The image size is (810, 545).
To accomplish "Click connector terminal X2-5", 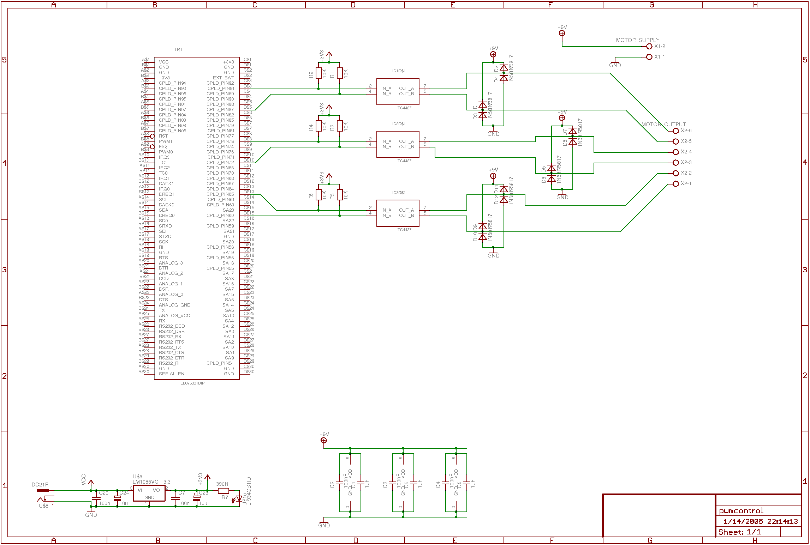I will (x=675, y=141).
